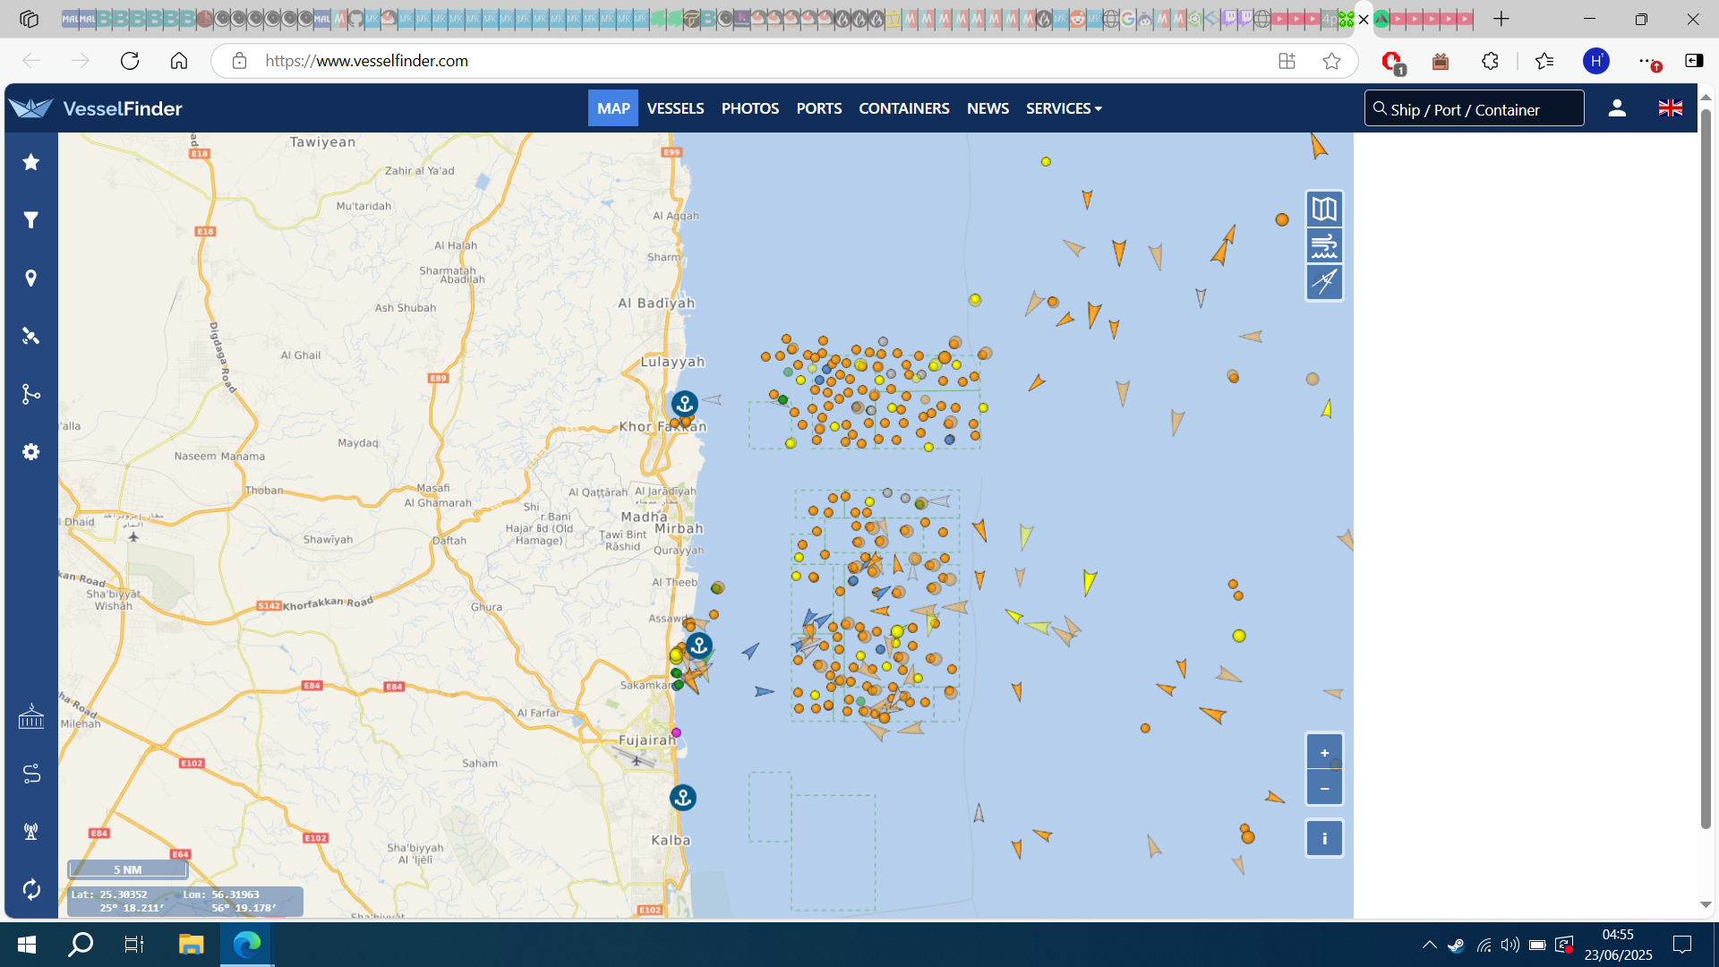Open the Favorites star in left sidebar
Viewport: 1719px width, 967px height.
click(x=31, y=162)
